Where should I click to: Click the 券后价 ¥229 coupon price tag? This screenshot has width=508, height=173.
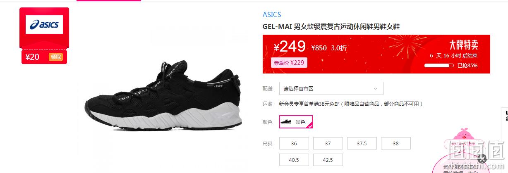[x=289, y=63]
